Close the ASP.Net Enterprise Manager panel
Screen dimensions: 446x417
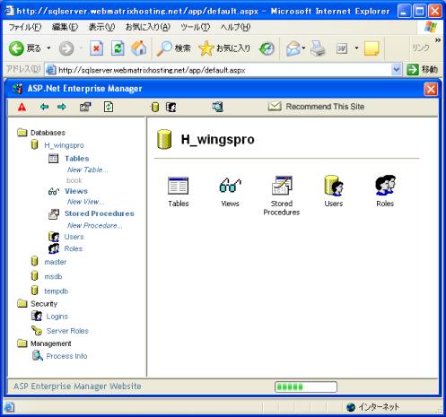point(431,89)
